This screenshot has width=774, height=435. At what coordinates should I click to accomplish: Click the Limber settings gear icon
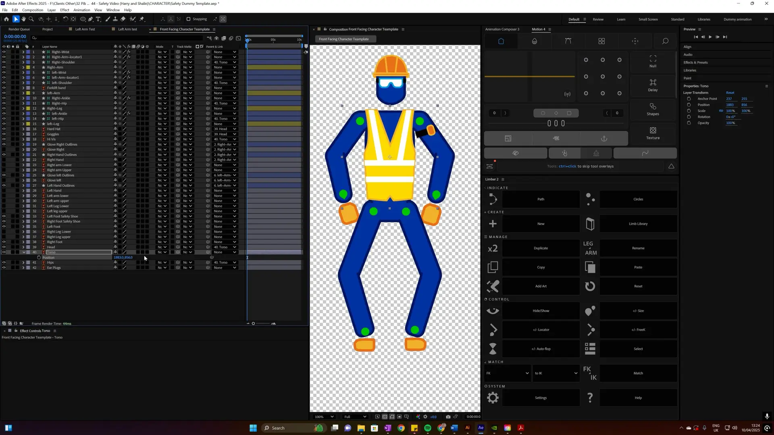click(x=493, y=398)
